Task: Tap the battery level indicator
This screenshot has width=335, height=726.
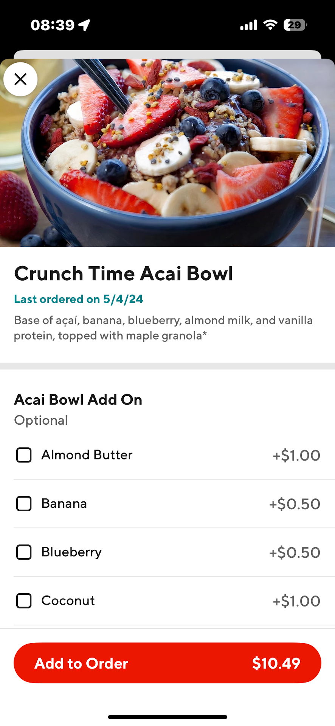Action: 295,25
